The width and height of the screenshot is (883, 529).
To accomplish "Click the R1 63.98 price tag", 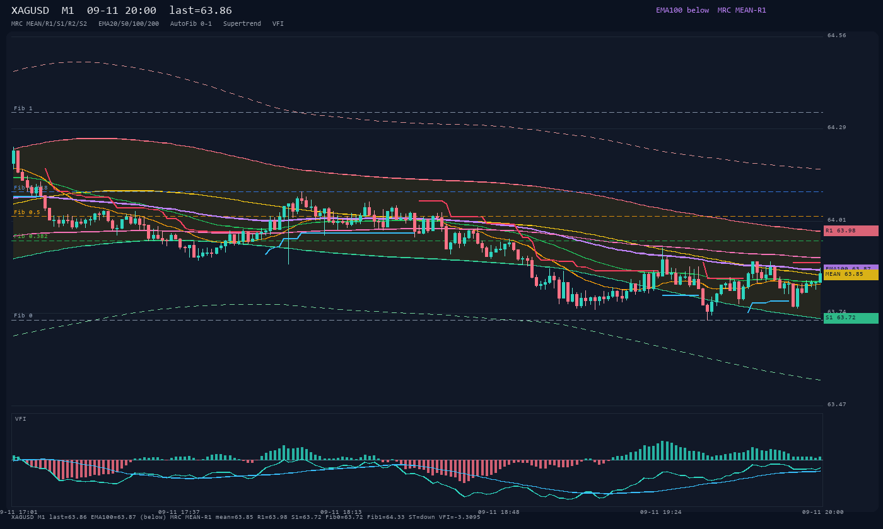I will click(x=851, y=230).
